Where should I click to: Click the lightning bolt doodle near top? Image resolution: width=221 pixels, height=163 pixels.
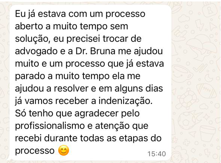click(199, 25)
